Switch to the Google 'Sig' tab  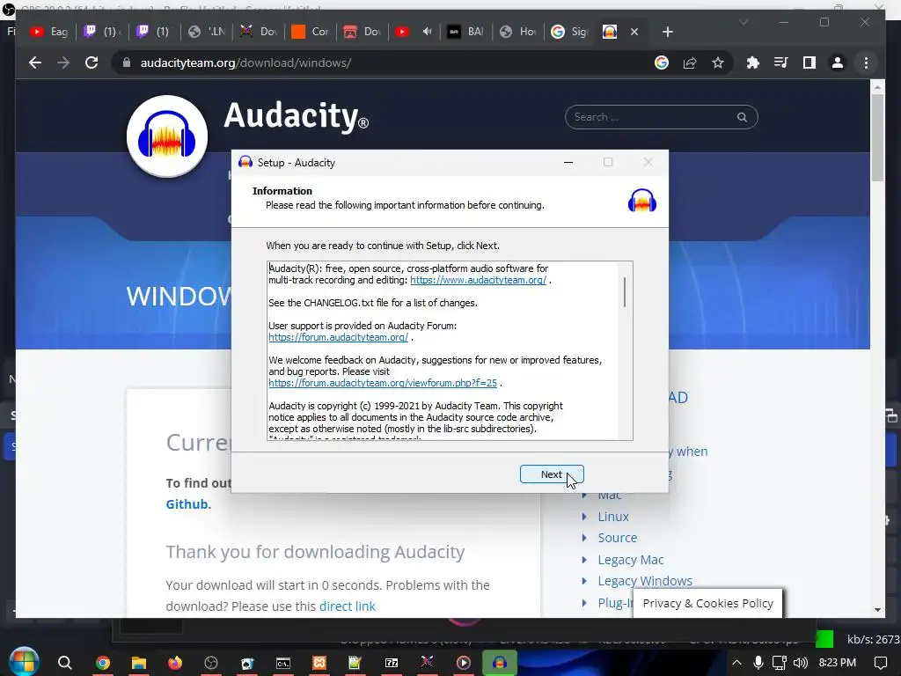pos(569,32)
